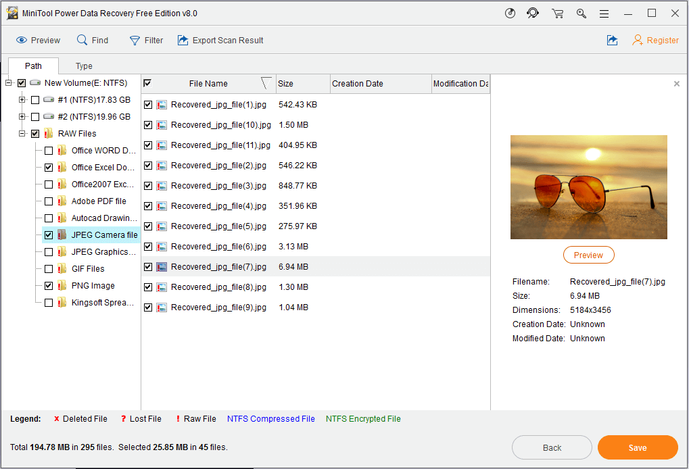Open the Find search tool
Viewport: 689px width, 469px height.
coord(93,41)
